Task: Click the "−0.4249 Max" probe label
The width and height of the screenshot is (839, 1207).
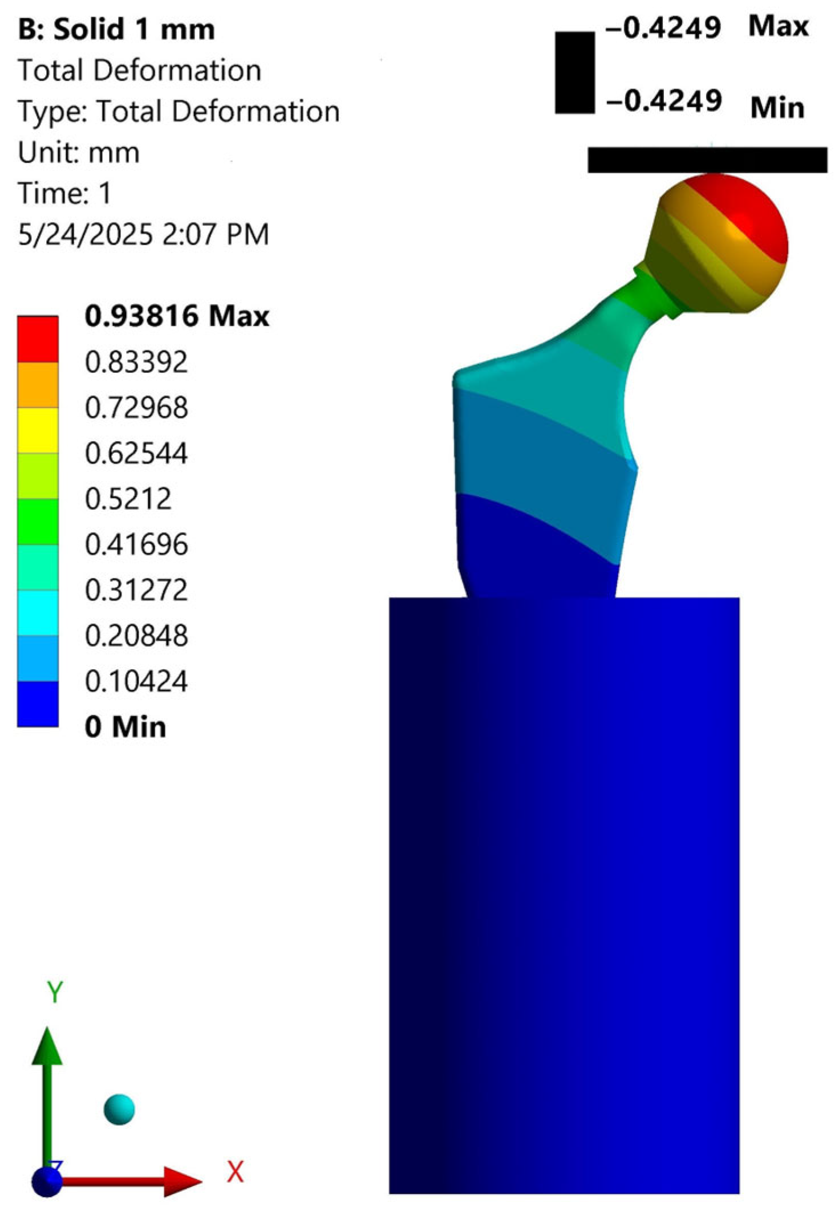Action: (x=707, y=27)
